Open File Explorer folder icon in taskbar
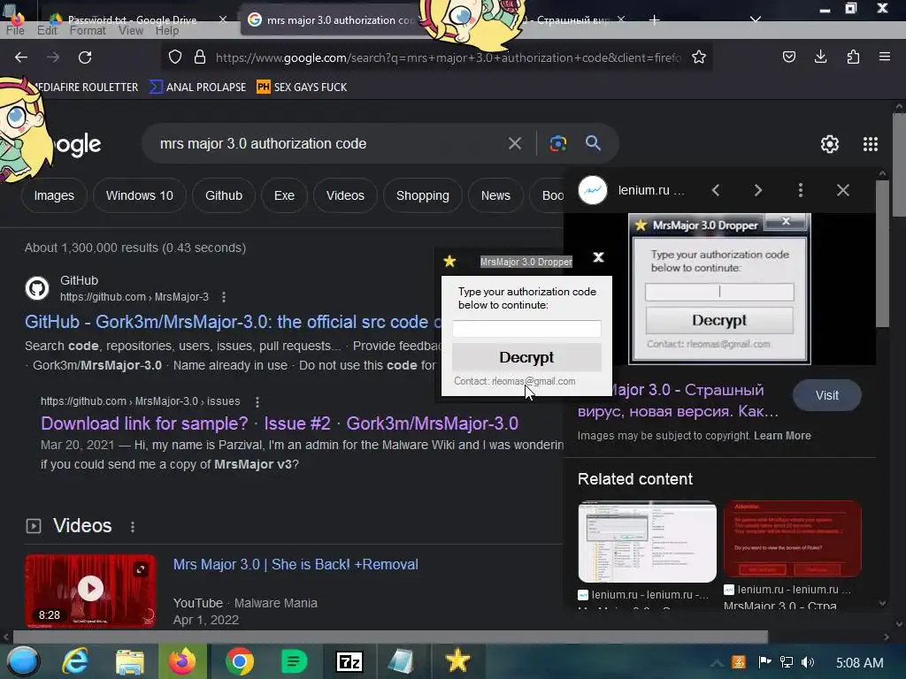 click(x=129, y=661)
